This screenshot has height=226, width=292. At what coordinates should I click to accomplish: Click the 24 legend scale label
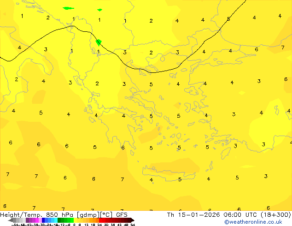[99, 225]
